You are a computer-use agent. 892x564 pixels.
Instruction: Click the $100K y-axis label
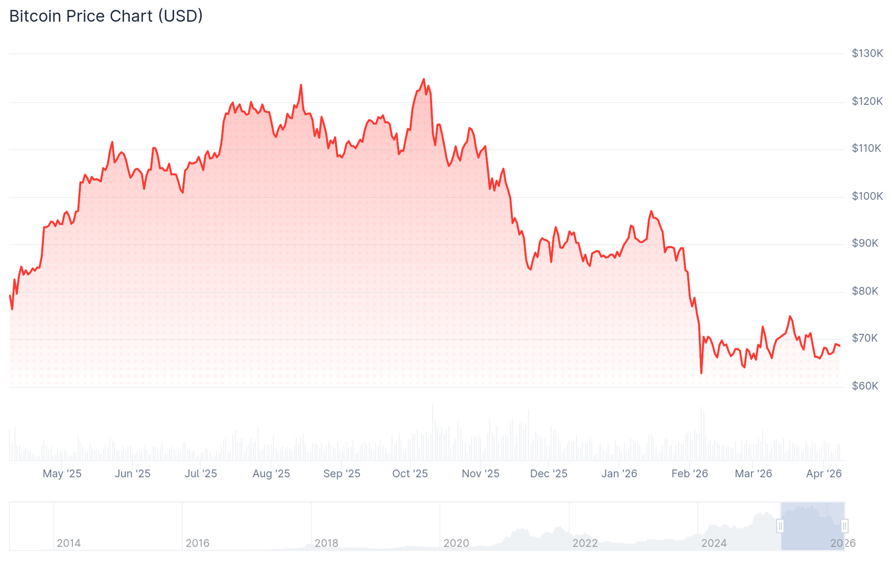pyautogui.click(x=867, y=196)
